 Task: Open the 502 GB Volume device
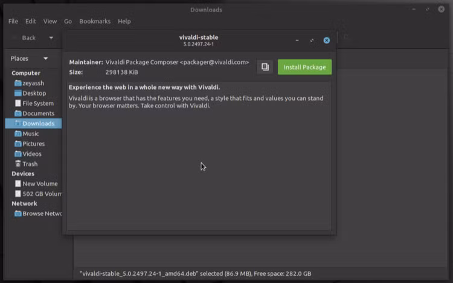[42, 194]
